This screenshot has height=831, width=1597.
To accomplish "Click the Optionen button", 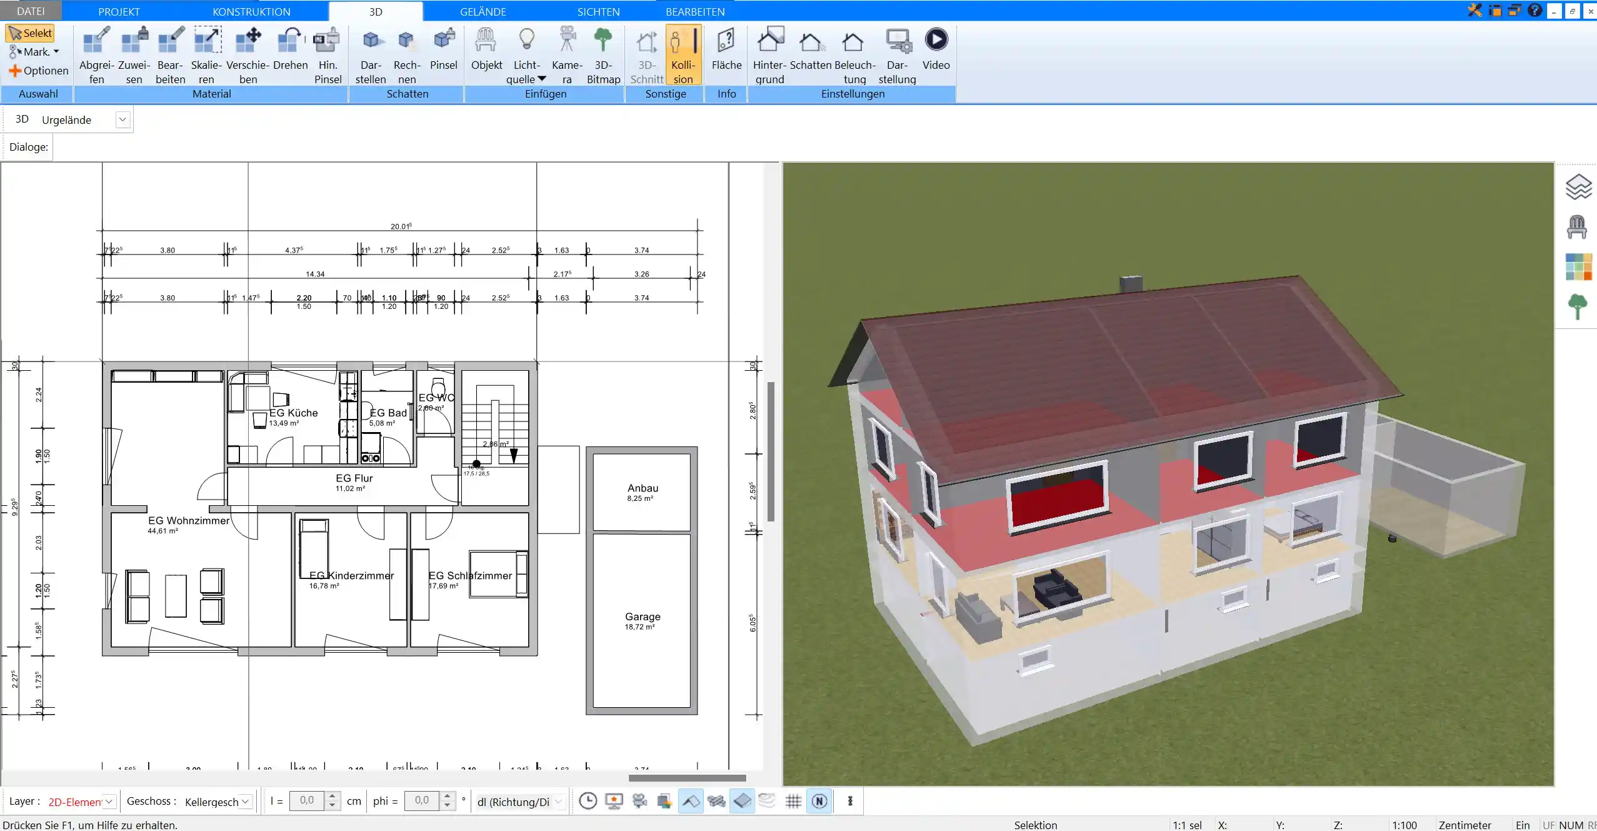I will coord(38,71).
